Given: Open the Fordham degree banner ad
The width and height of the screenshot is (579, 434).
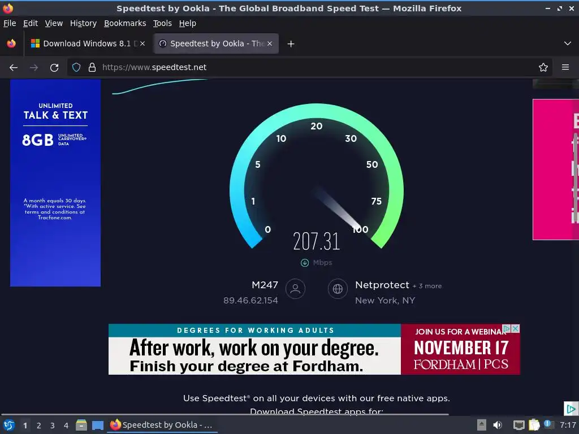Looking at the screenshot, I should tap(314, 349).
